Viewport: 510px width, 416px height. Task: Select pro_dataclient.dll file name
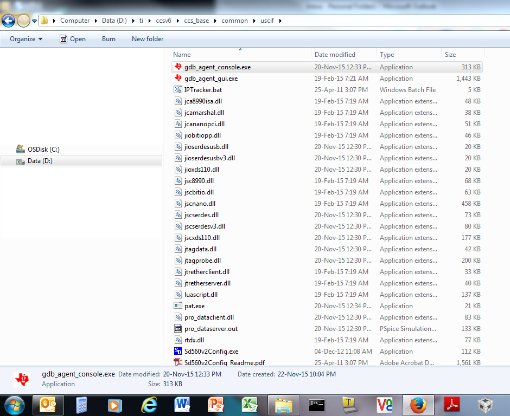click(x=209, y=317)
